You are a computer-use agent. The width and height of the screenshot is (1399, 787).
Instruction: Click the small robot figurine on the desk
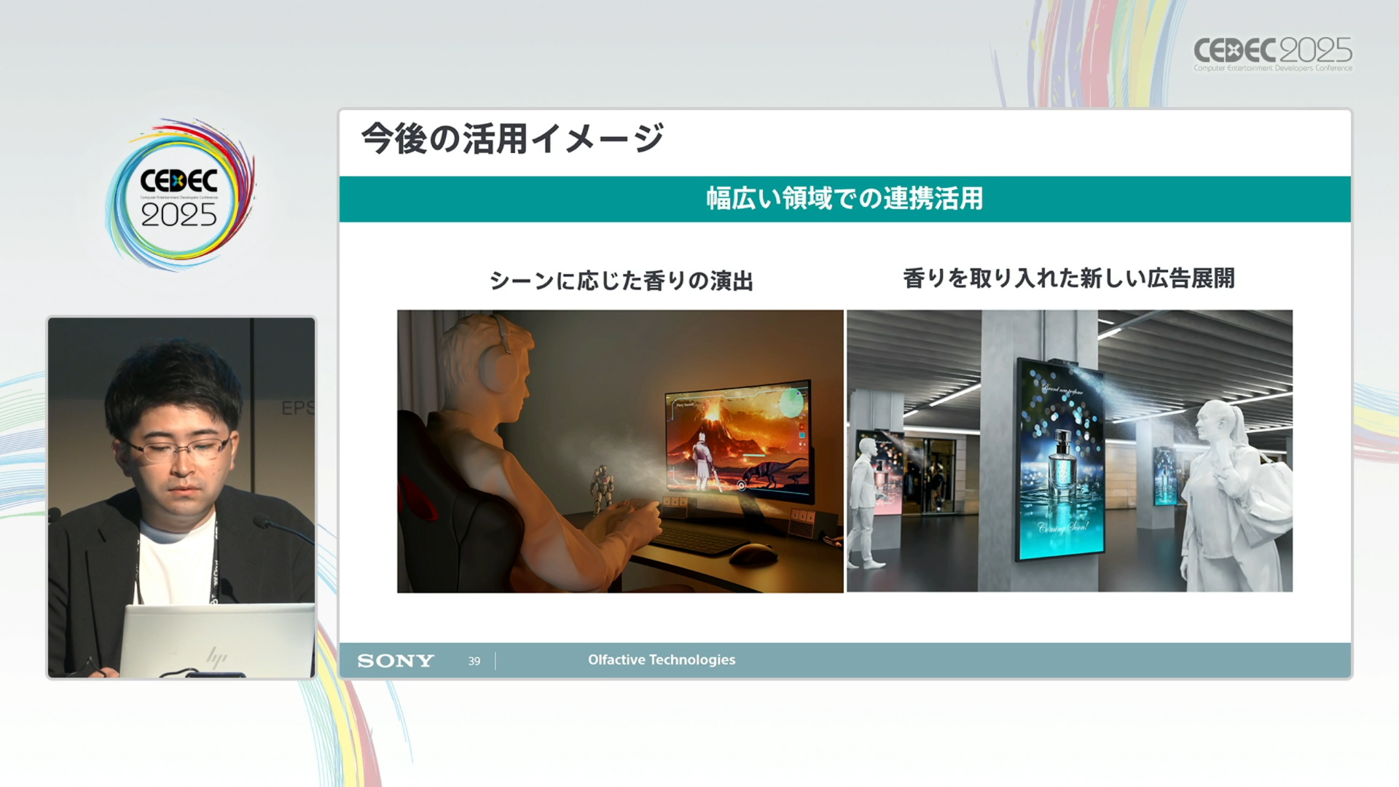click(602, 487)
